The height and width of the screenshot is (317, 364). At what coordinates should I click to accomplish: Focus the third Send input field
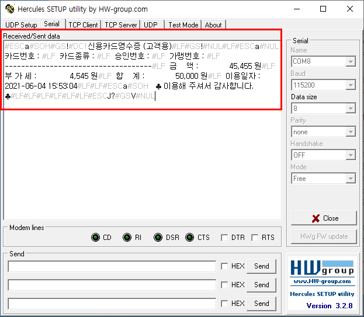pyautogui.click(x=112, y=304)
